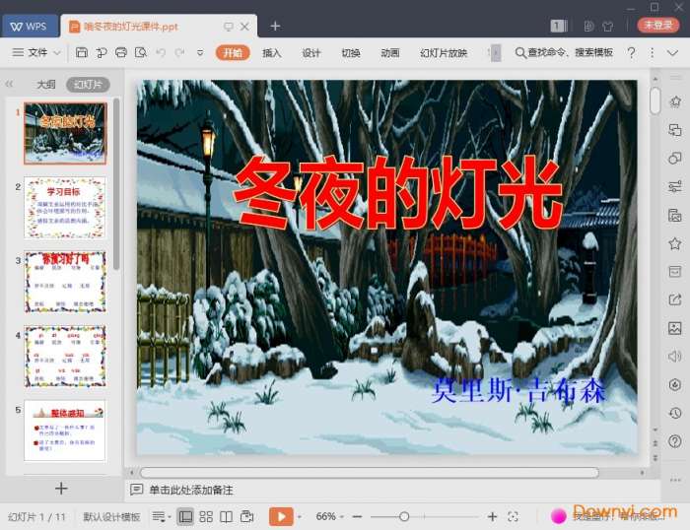The height and width of the screenshot is (530, 690).
Task: Click the Undo arrow icon
Action: click(x=161, y=53)
